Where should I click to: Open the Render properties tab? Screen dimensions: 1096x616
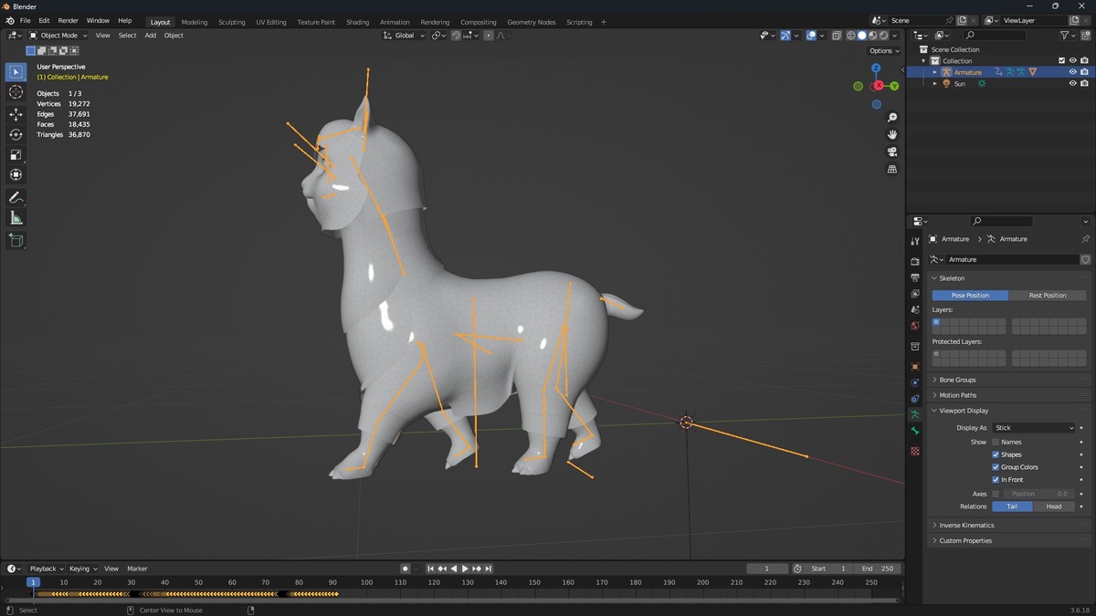[915, 261]
